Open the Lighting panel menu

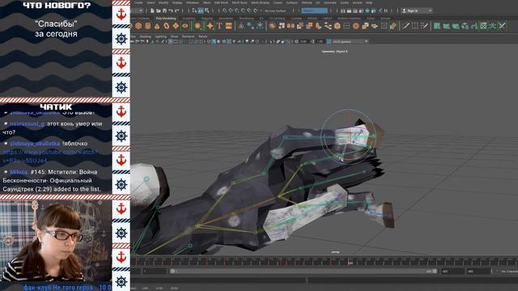[160, 36]
